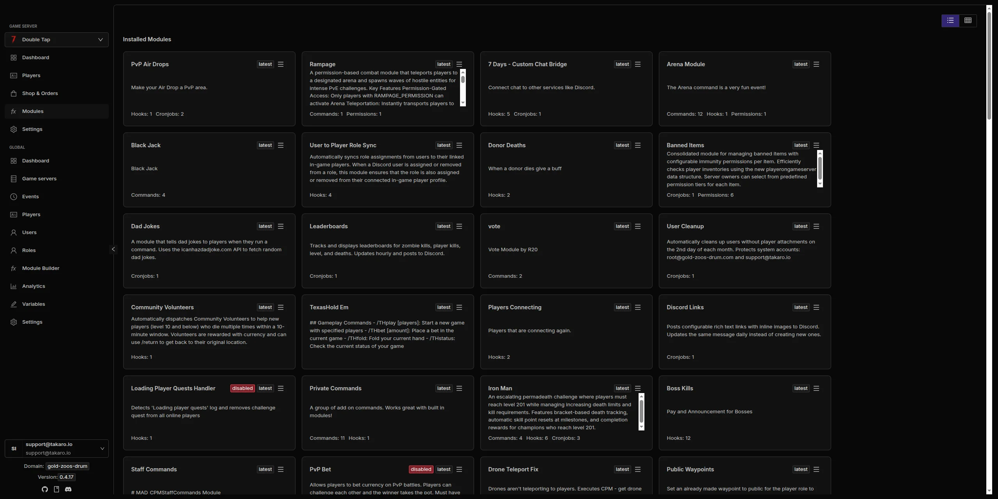Open Takaro's GitHub via the footer icon
This screenshot has height=499, width=998.
pyautogui.click(x=44, y=489)
